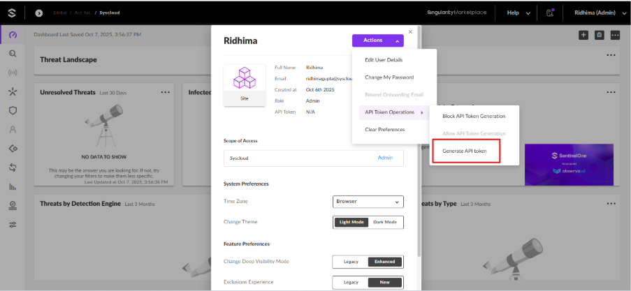Click the SentinelOne logo icon
This screenshot has width=631, height=291.
[12, 13]
